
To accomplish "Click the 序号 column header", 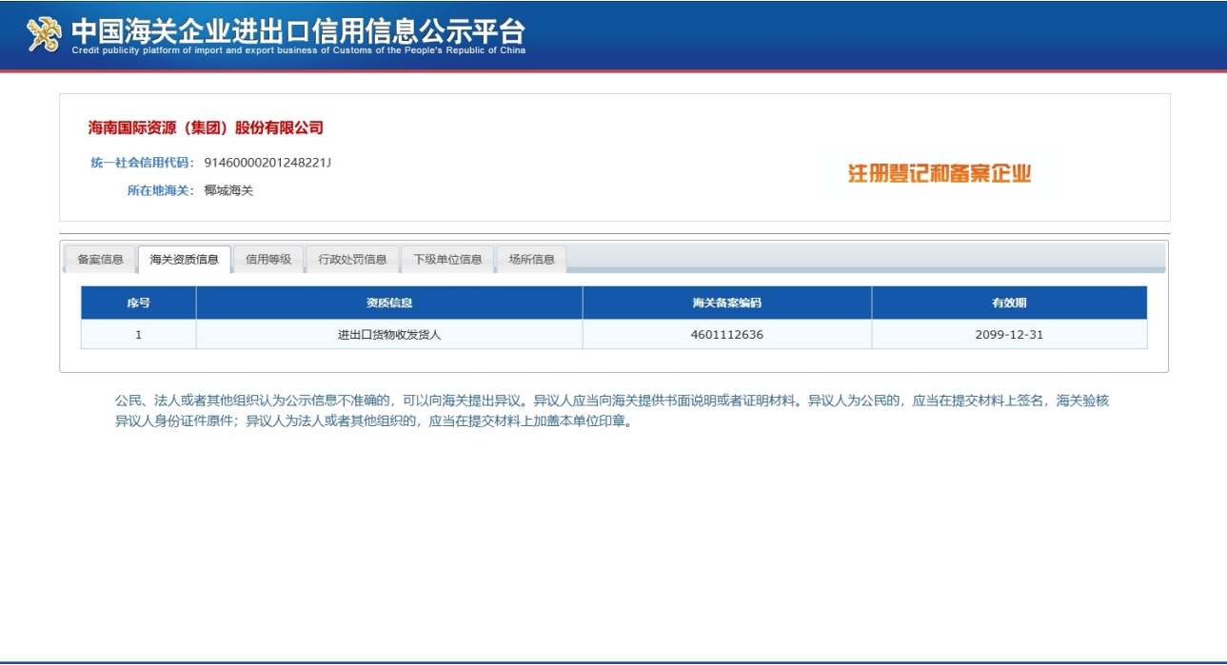I will click(x=138, y=303).
